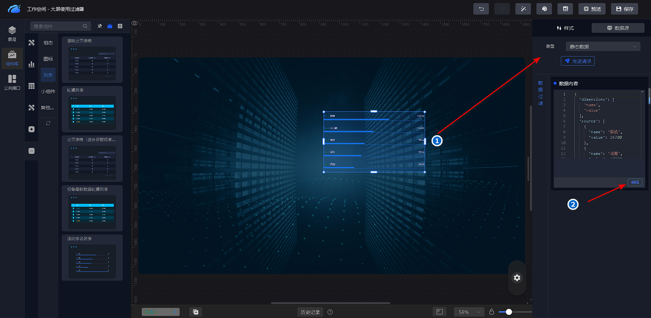The height and width of the screenshot is (318, 651).
Task: Toggle the canvas eye visibility icon
Action: [x=135, y=23]
